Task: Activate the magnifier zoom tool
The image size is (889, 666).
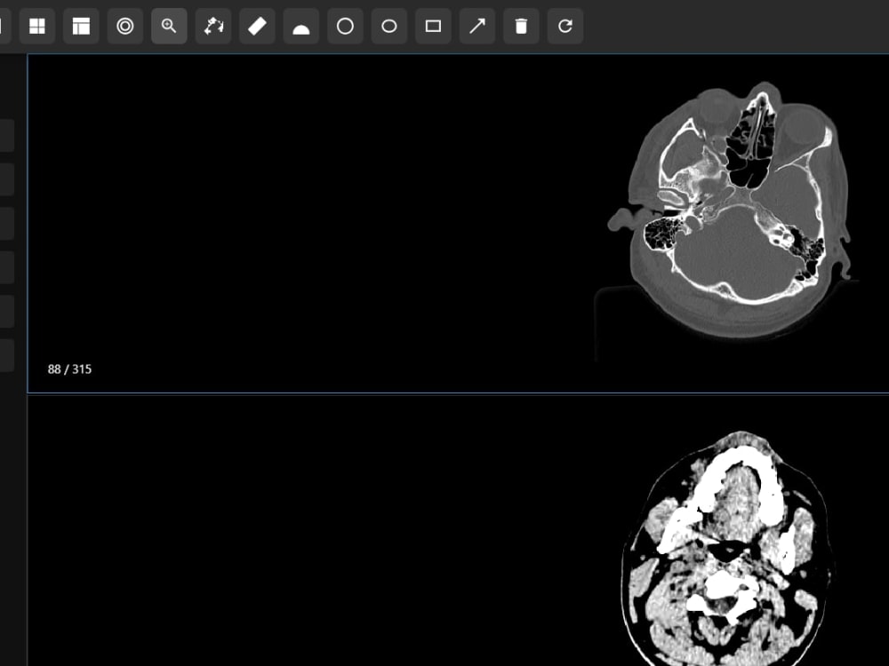Action: point(169,26)
